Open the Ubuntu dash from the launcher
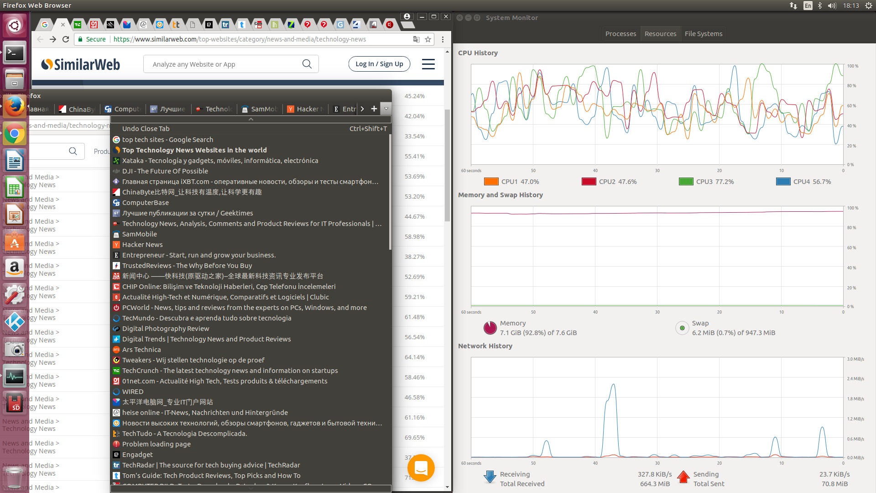This screenshot has height=493, width=876. (15, 25)
